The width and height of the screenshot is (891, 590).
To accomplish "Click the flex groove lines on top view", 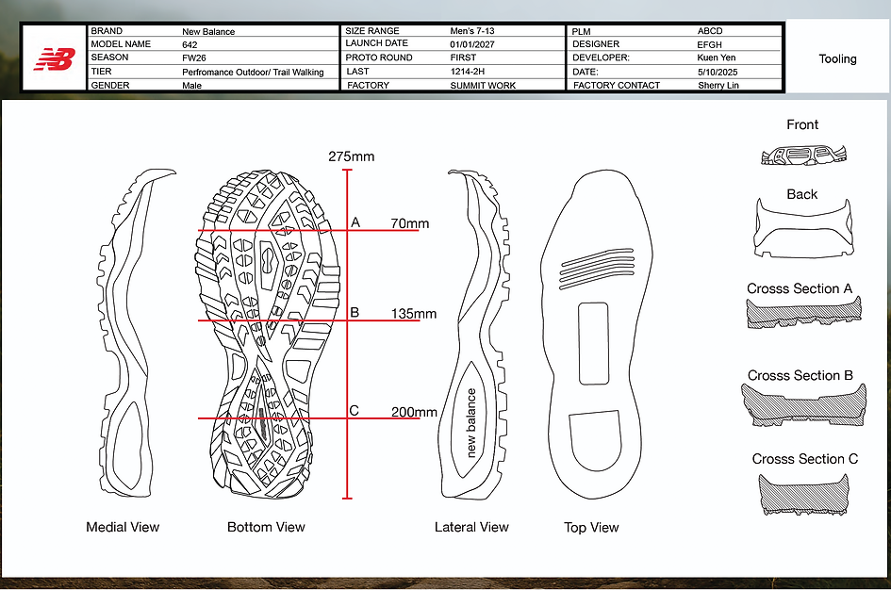I will (597, 269).
